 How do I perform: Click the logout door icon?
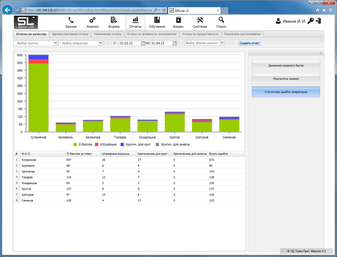[x=318, y=21]
